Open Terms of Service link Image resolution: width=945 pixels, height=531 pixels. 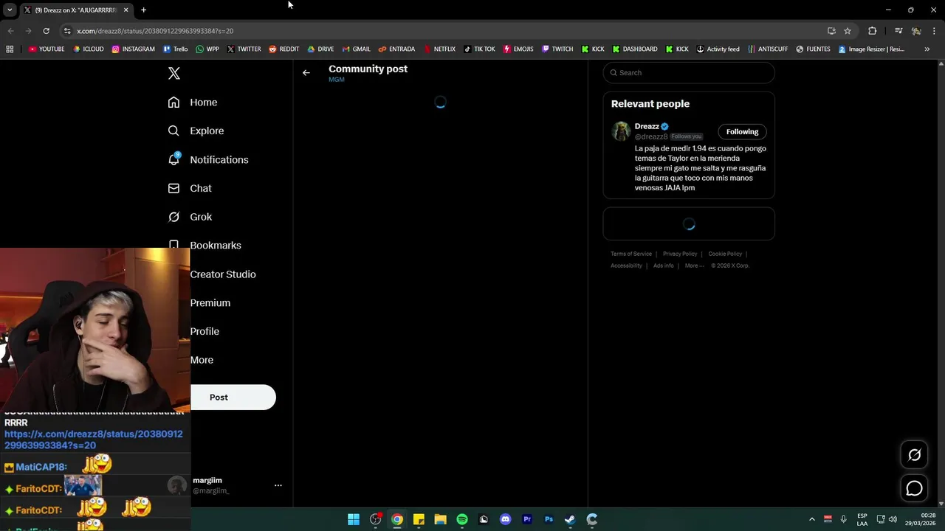tap(631, 254)
